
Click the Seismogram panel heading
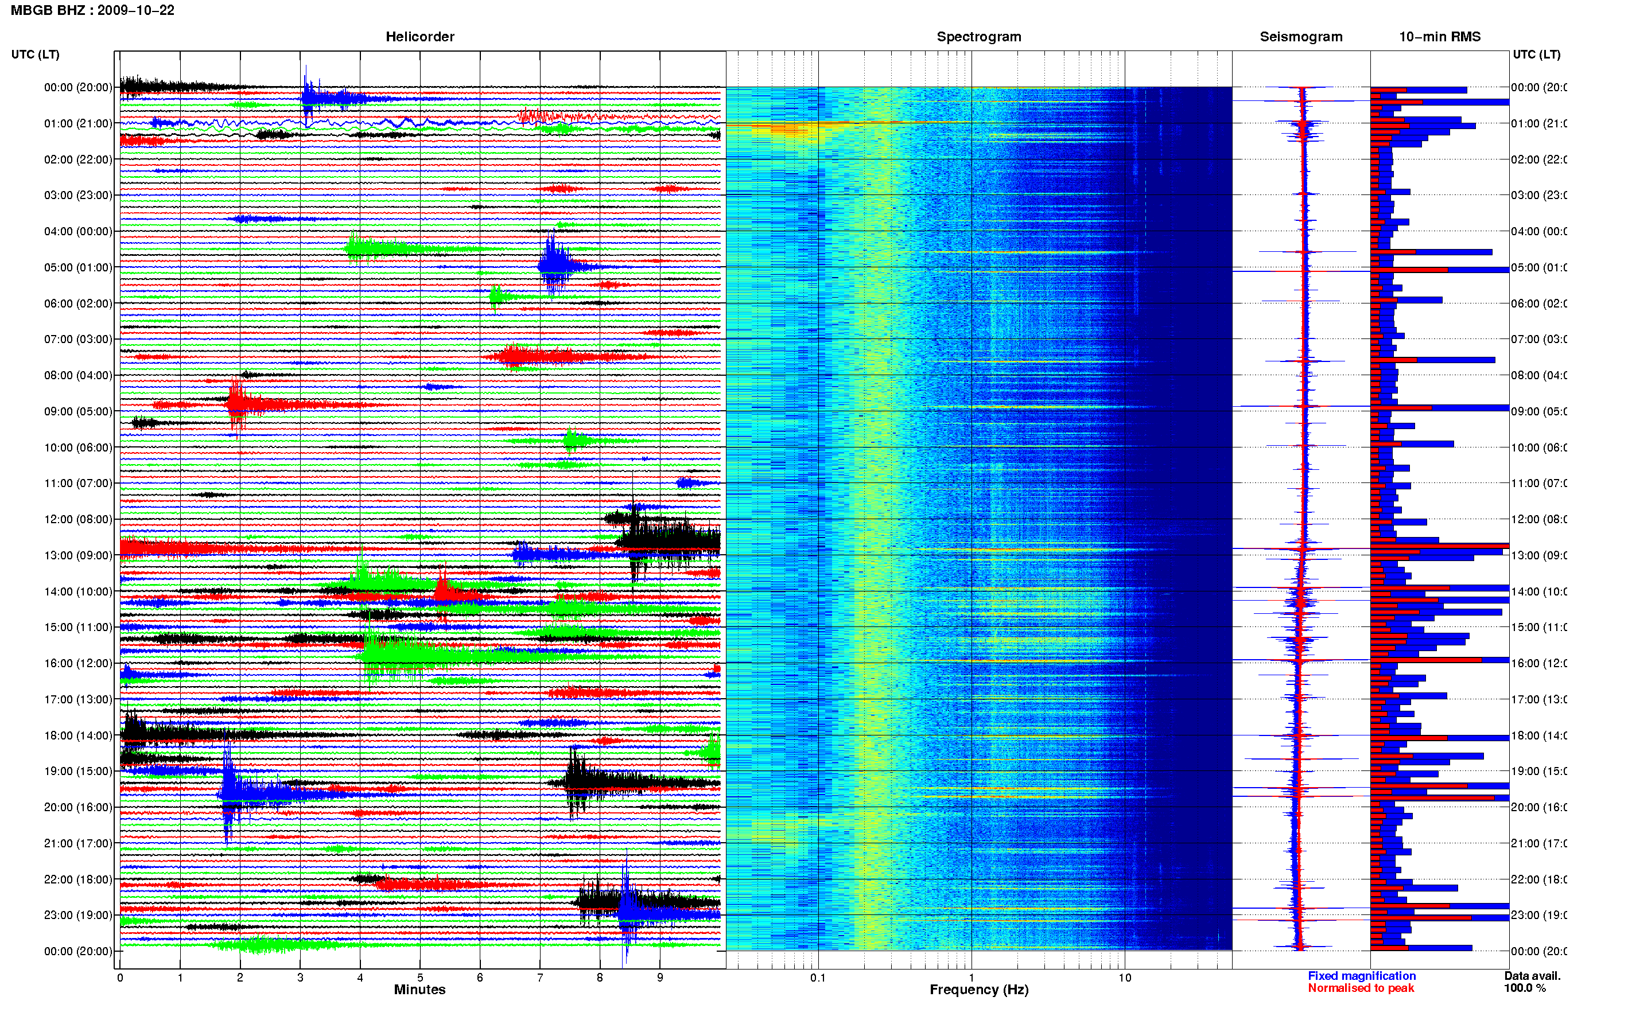point(1301,37)
